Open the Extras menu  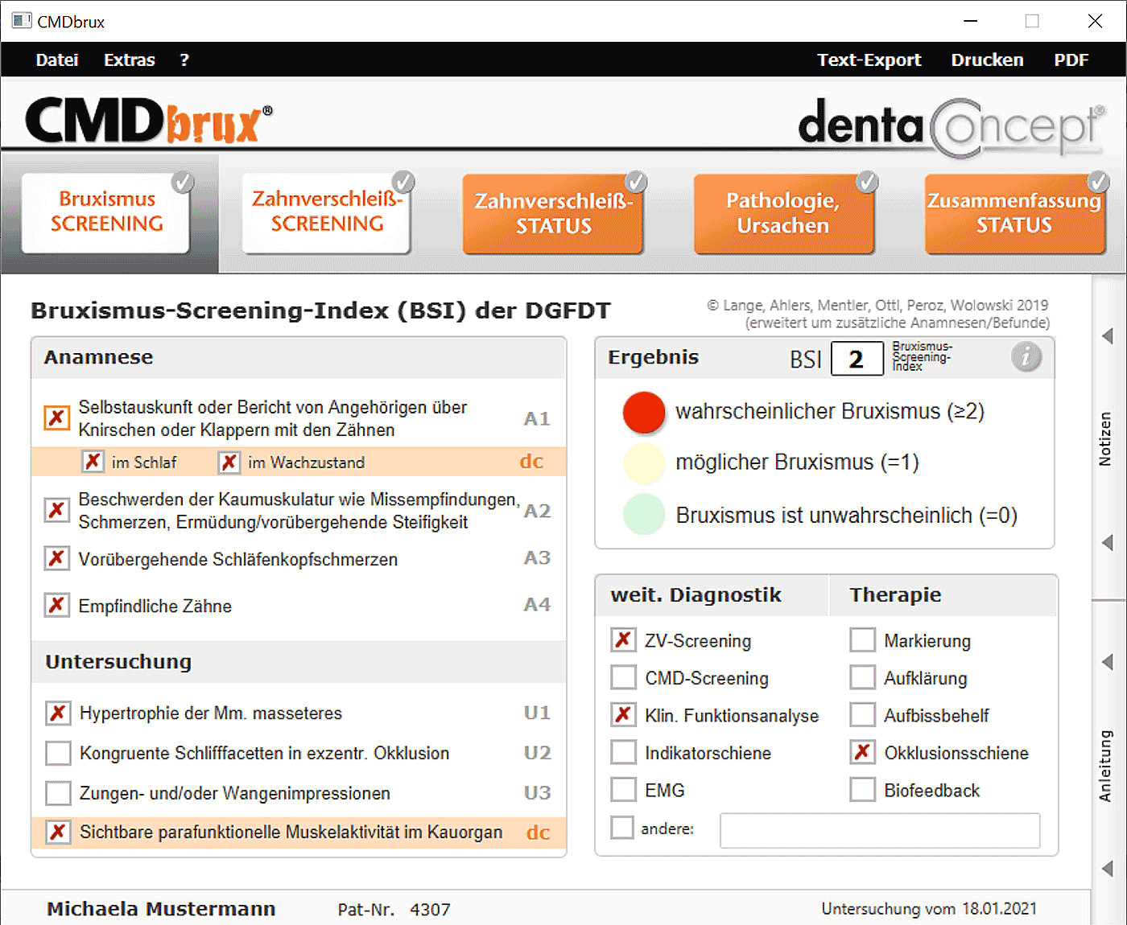130,60
